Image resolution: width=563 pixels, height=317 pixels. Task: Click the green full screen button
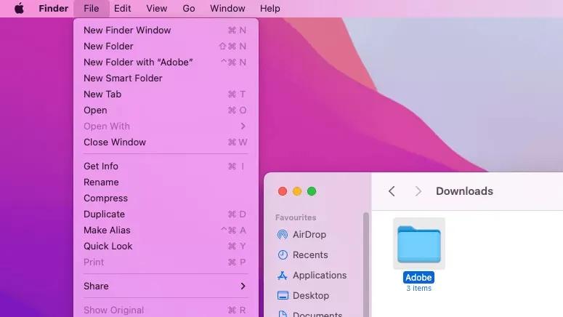(312, 191)
